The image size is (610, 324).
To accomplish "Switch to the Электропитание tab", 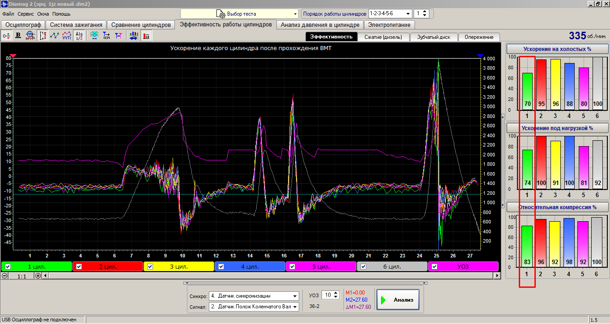I will click(389, 25).
